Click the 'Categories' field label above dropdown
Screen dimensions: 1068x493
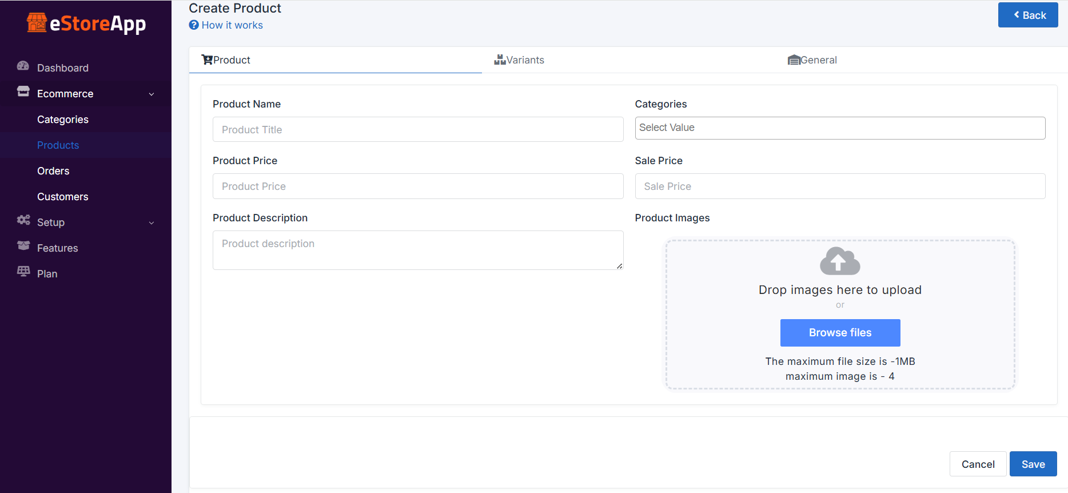pyautogui.click(x=661, y=104)
